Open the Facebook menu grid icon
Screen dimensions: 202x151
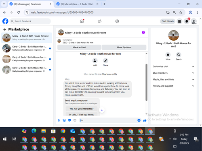(x=179, y=21)
